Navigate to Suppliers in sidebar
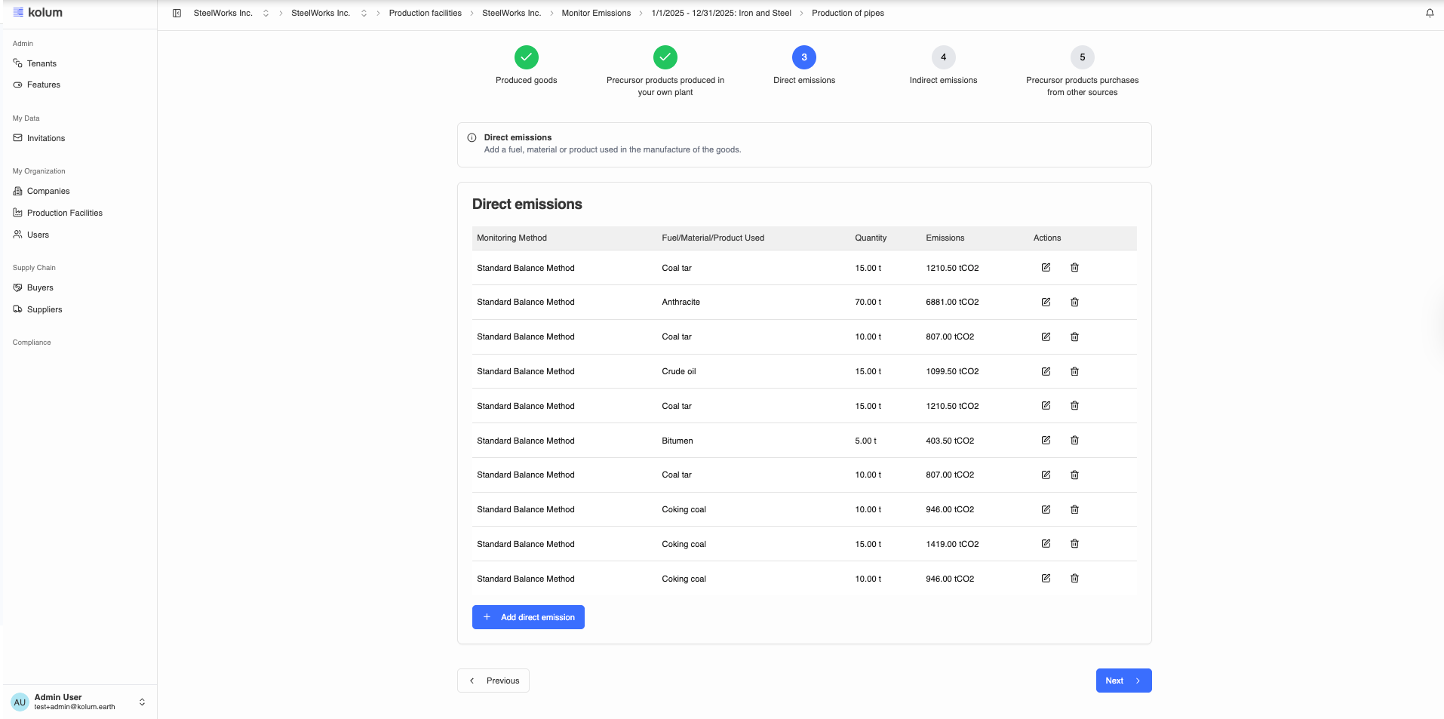This screenshot has width=1444, height=719. coord(45,309)
